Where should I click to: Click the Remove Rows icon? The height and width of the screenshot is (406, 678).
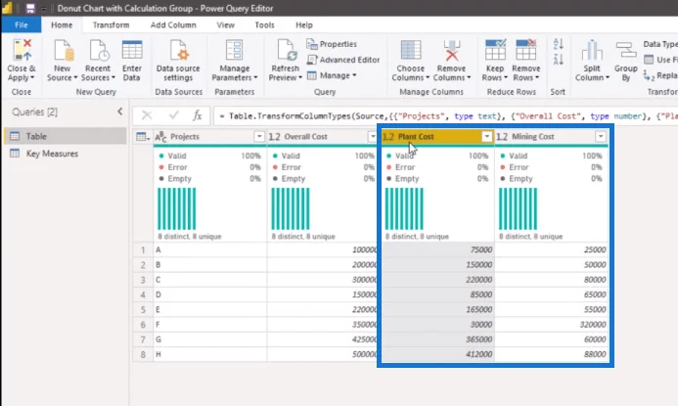[525, 49]
